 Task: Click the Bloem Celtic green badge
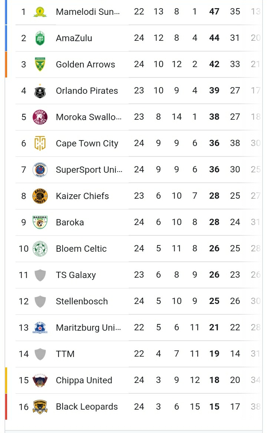click(x=40, y=249)
